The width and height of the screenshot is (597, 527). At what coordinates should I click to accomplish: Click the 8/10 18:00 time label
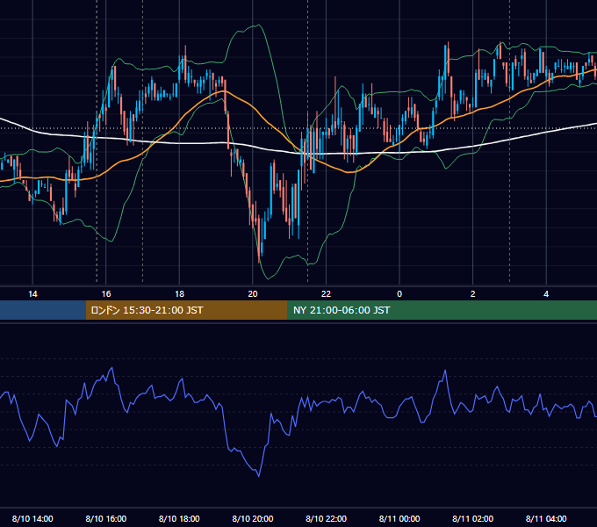[179, 518]
